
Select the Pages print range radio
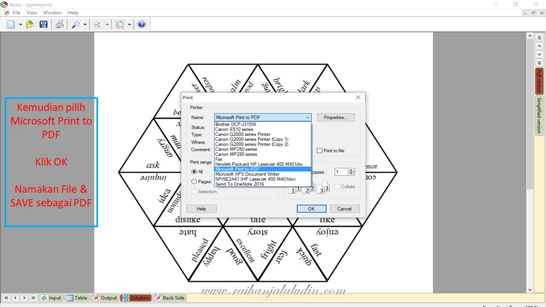[195, 182]
